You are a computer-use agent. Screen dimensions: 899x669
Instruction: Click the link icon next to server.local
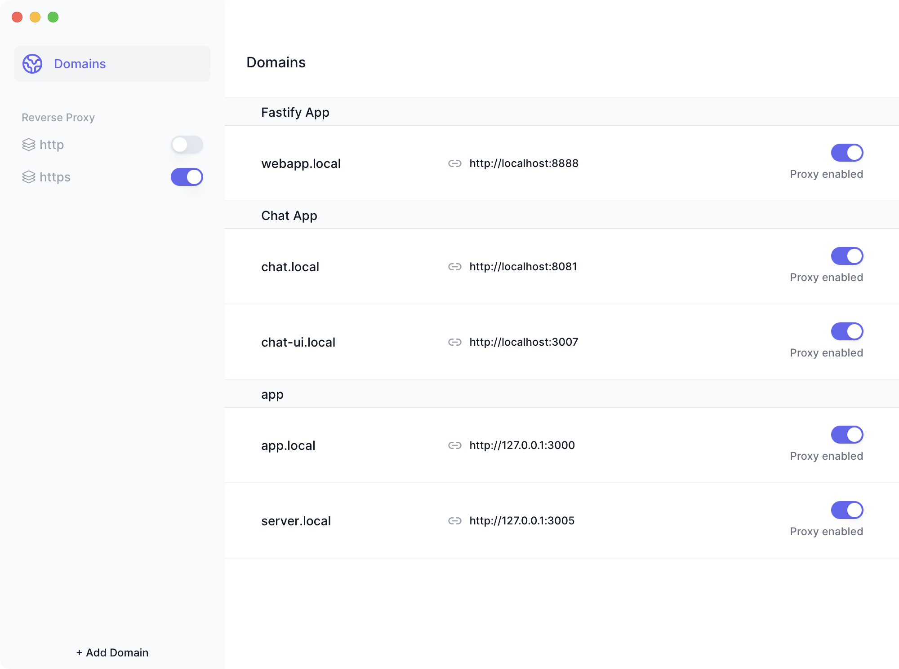(x=455, y=521)
